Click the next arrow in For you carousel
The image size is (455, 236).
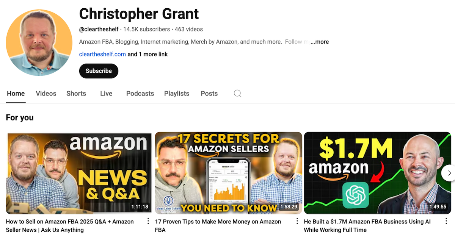point(449,173)
